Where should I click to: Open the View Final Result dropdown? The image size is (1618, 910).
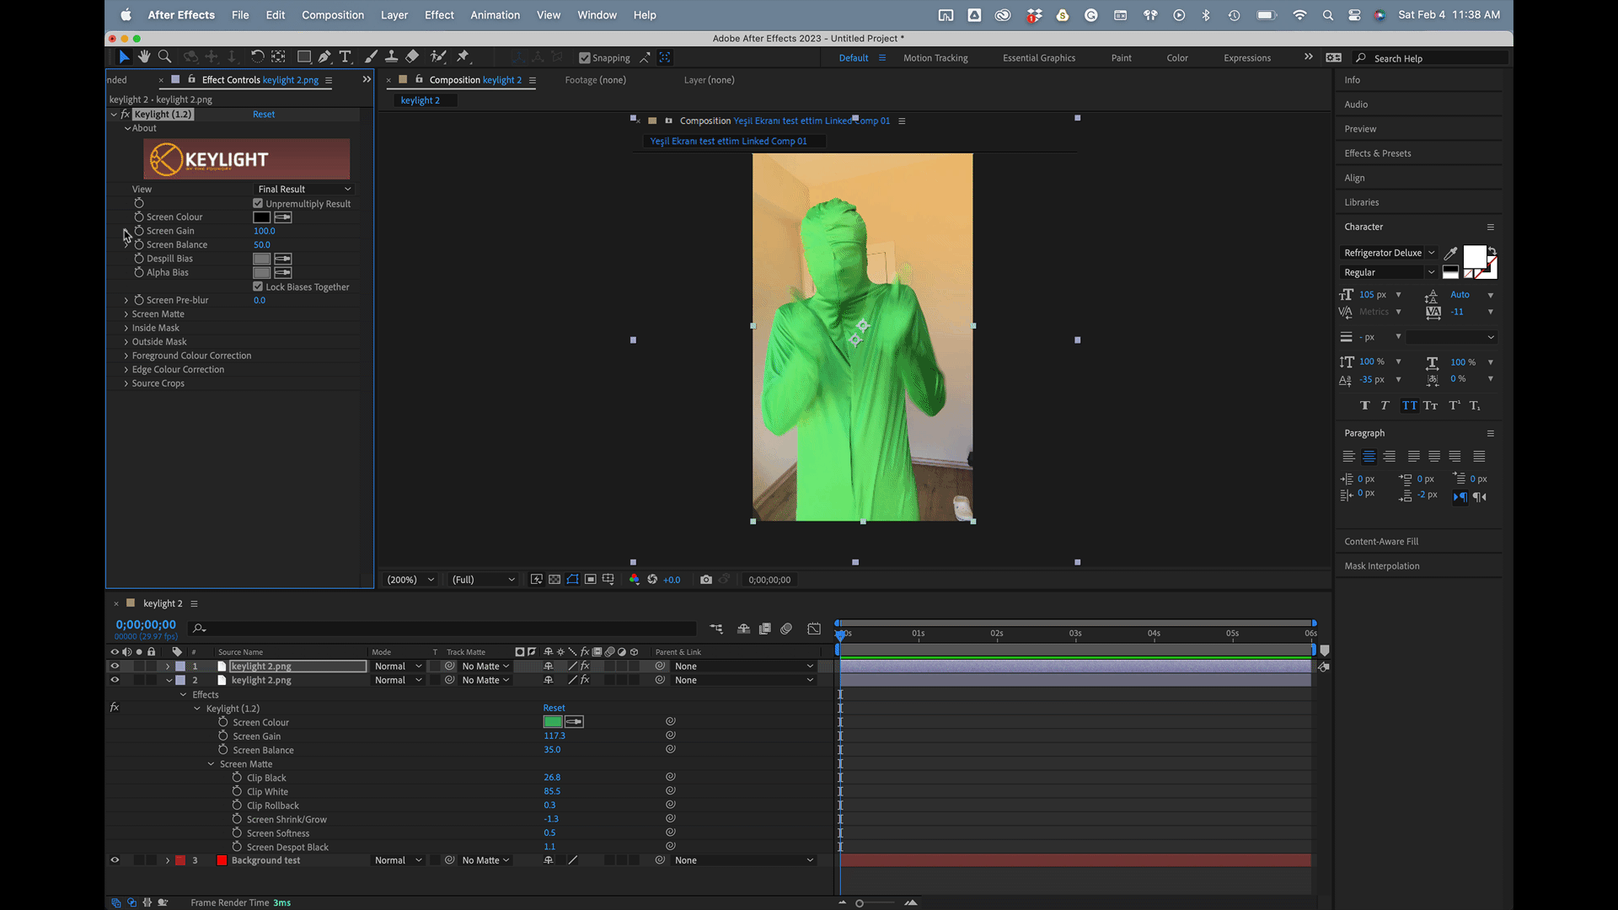pyautogui.click(x=304, y=190)
